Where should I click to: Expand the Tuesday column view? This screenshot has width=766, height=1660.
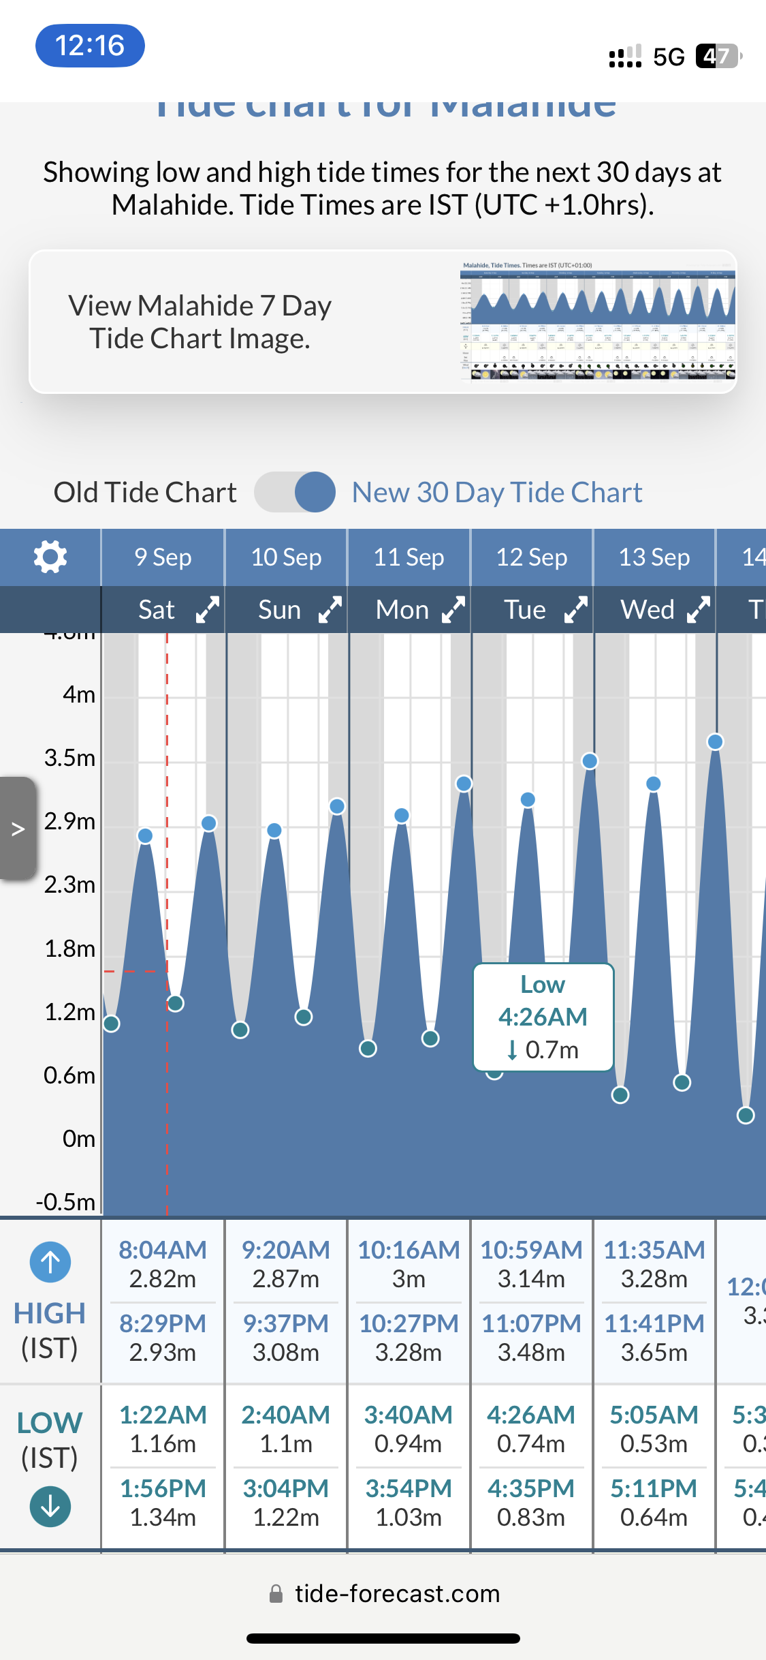(x=575, y=609)
